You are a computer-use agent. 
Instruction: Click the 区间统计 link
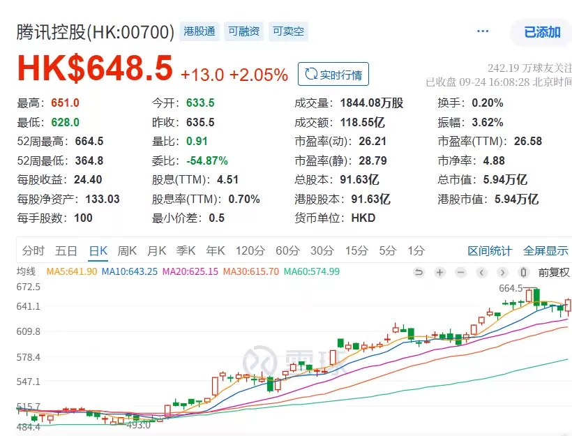point(489,250)
